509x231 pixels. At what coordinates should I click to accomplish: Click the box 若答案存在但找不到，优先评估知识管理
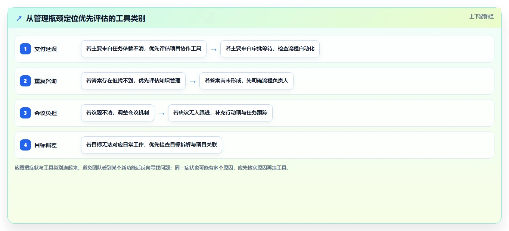pyautogui.click(x=133, y=81)
